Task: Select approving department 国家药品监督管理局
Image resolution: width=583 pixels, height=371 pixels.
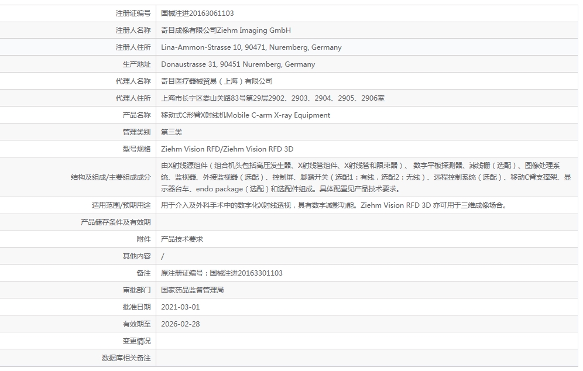Action: [x=192, y=290]
